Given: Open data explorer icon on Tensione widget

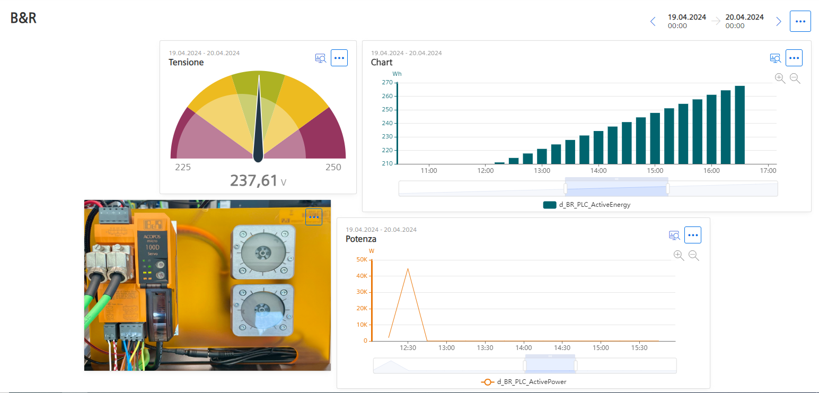Looking at the screenshot, I should tap(320, 58).
